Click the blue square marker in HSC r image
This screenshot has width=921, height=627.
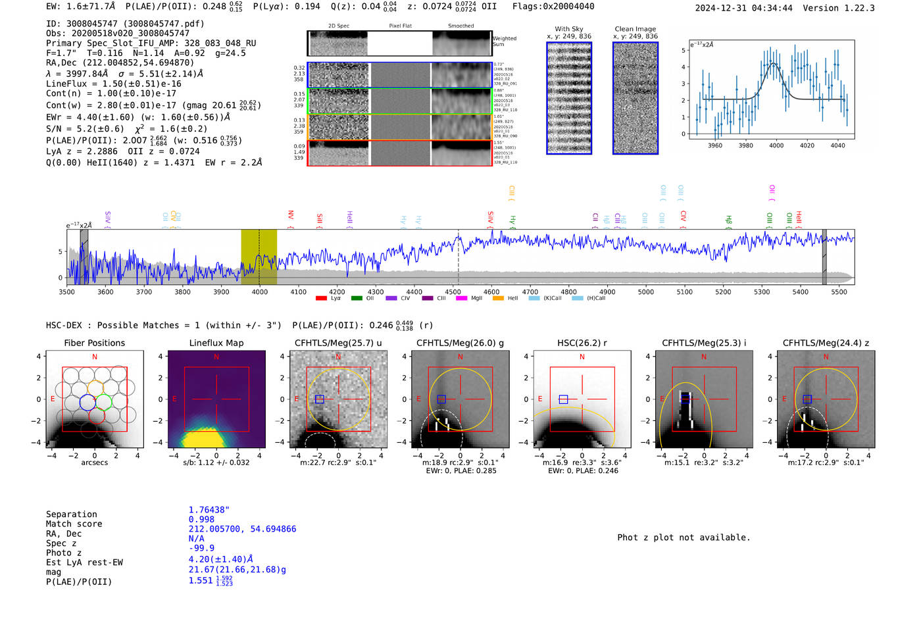click(x=563, y=399)
